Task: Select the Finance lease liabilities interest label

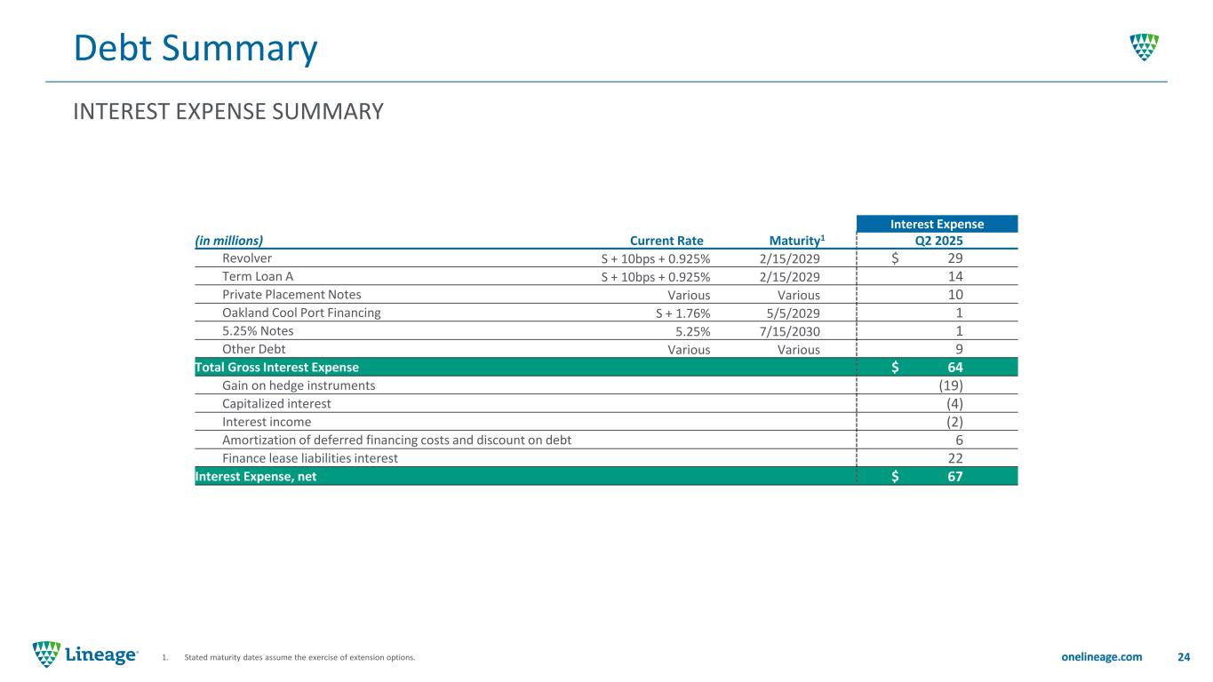Action: pyautogui.click(x=309, y=458)
